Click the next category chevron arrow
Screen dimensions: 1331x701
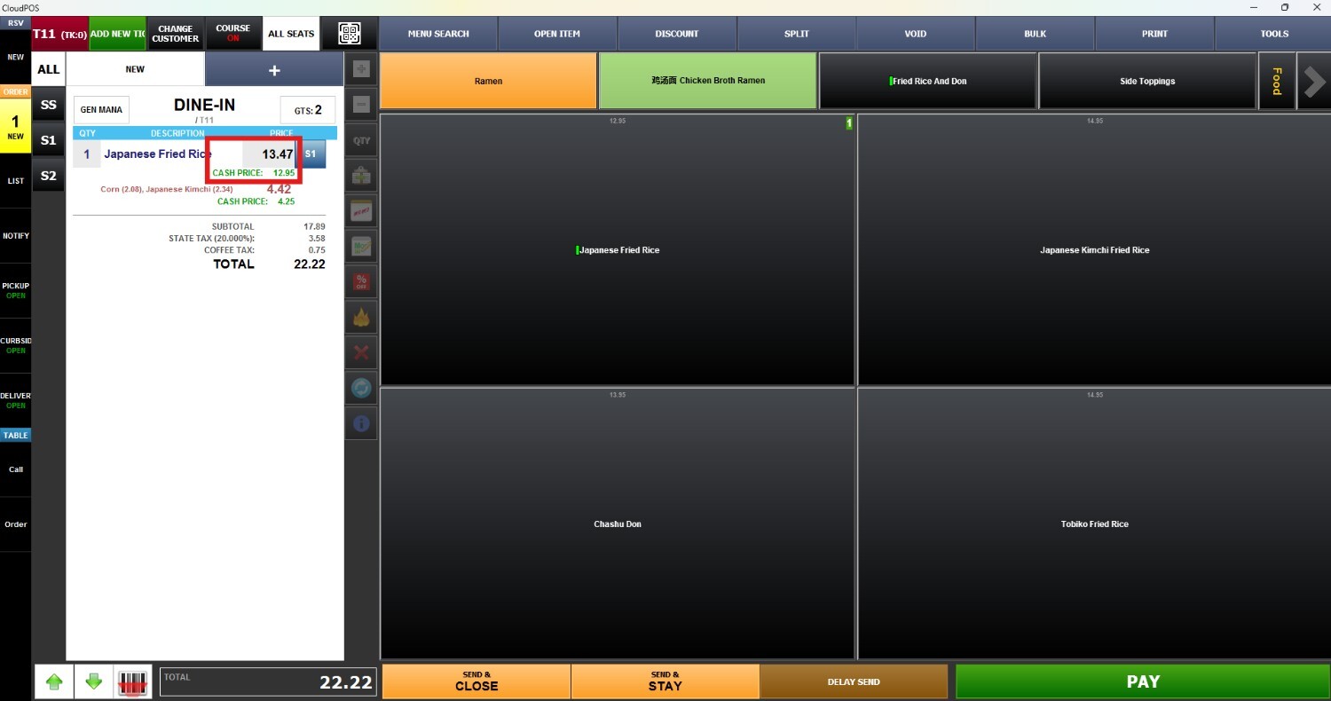(x=1313, y=81)
